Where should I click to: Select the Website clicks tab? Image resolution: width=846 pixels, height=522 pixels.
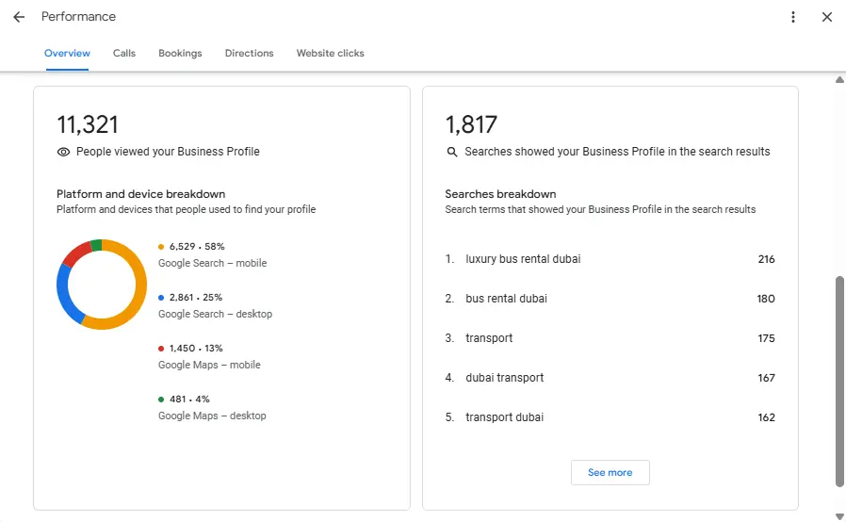[x=330, y=54]
